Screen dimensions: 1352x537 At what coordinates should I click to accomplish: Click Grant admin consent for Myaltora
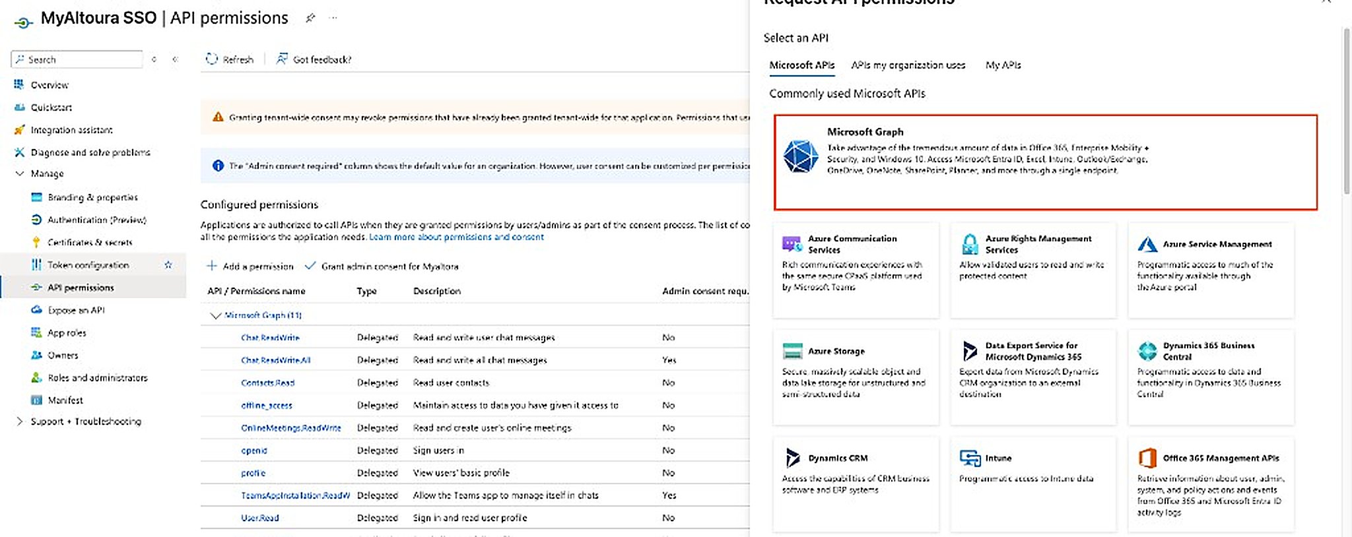pos(382,266)
